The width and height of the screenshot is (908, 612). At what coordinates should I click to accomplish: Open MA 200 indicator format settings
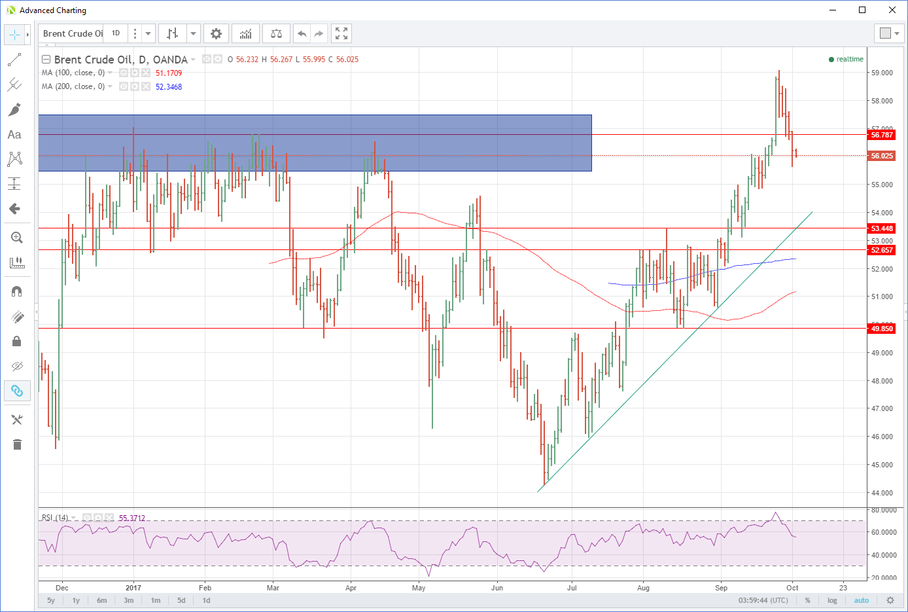pyautogui.click(x=134, y=86)
